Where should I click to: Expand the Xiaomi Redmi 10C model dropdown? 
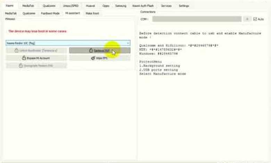pos(68,43)
